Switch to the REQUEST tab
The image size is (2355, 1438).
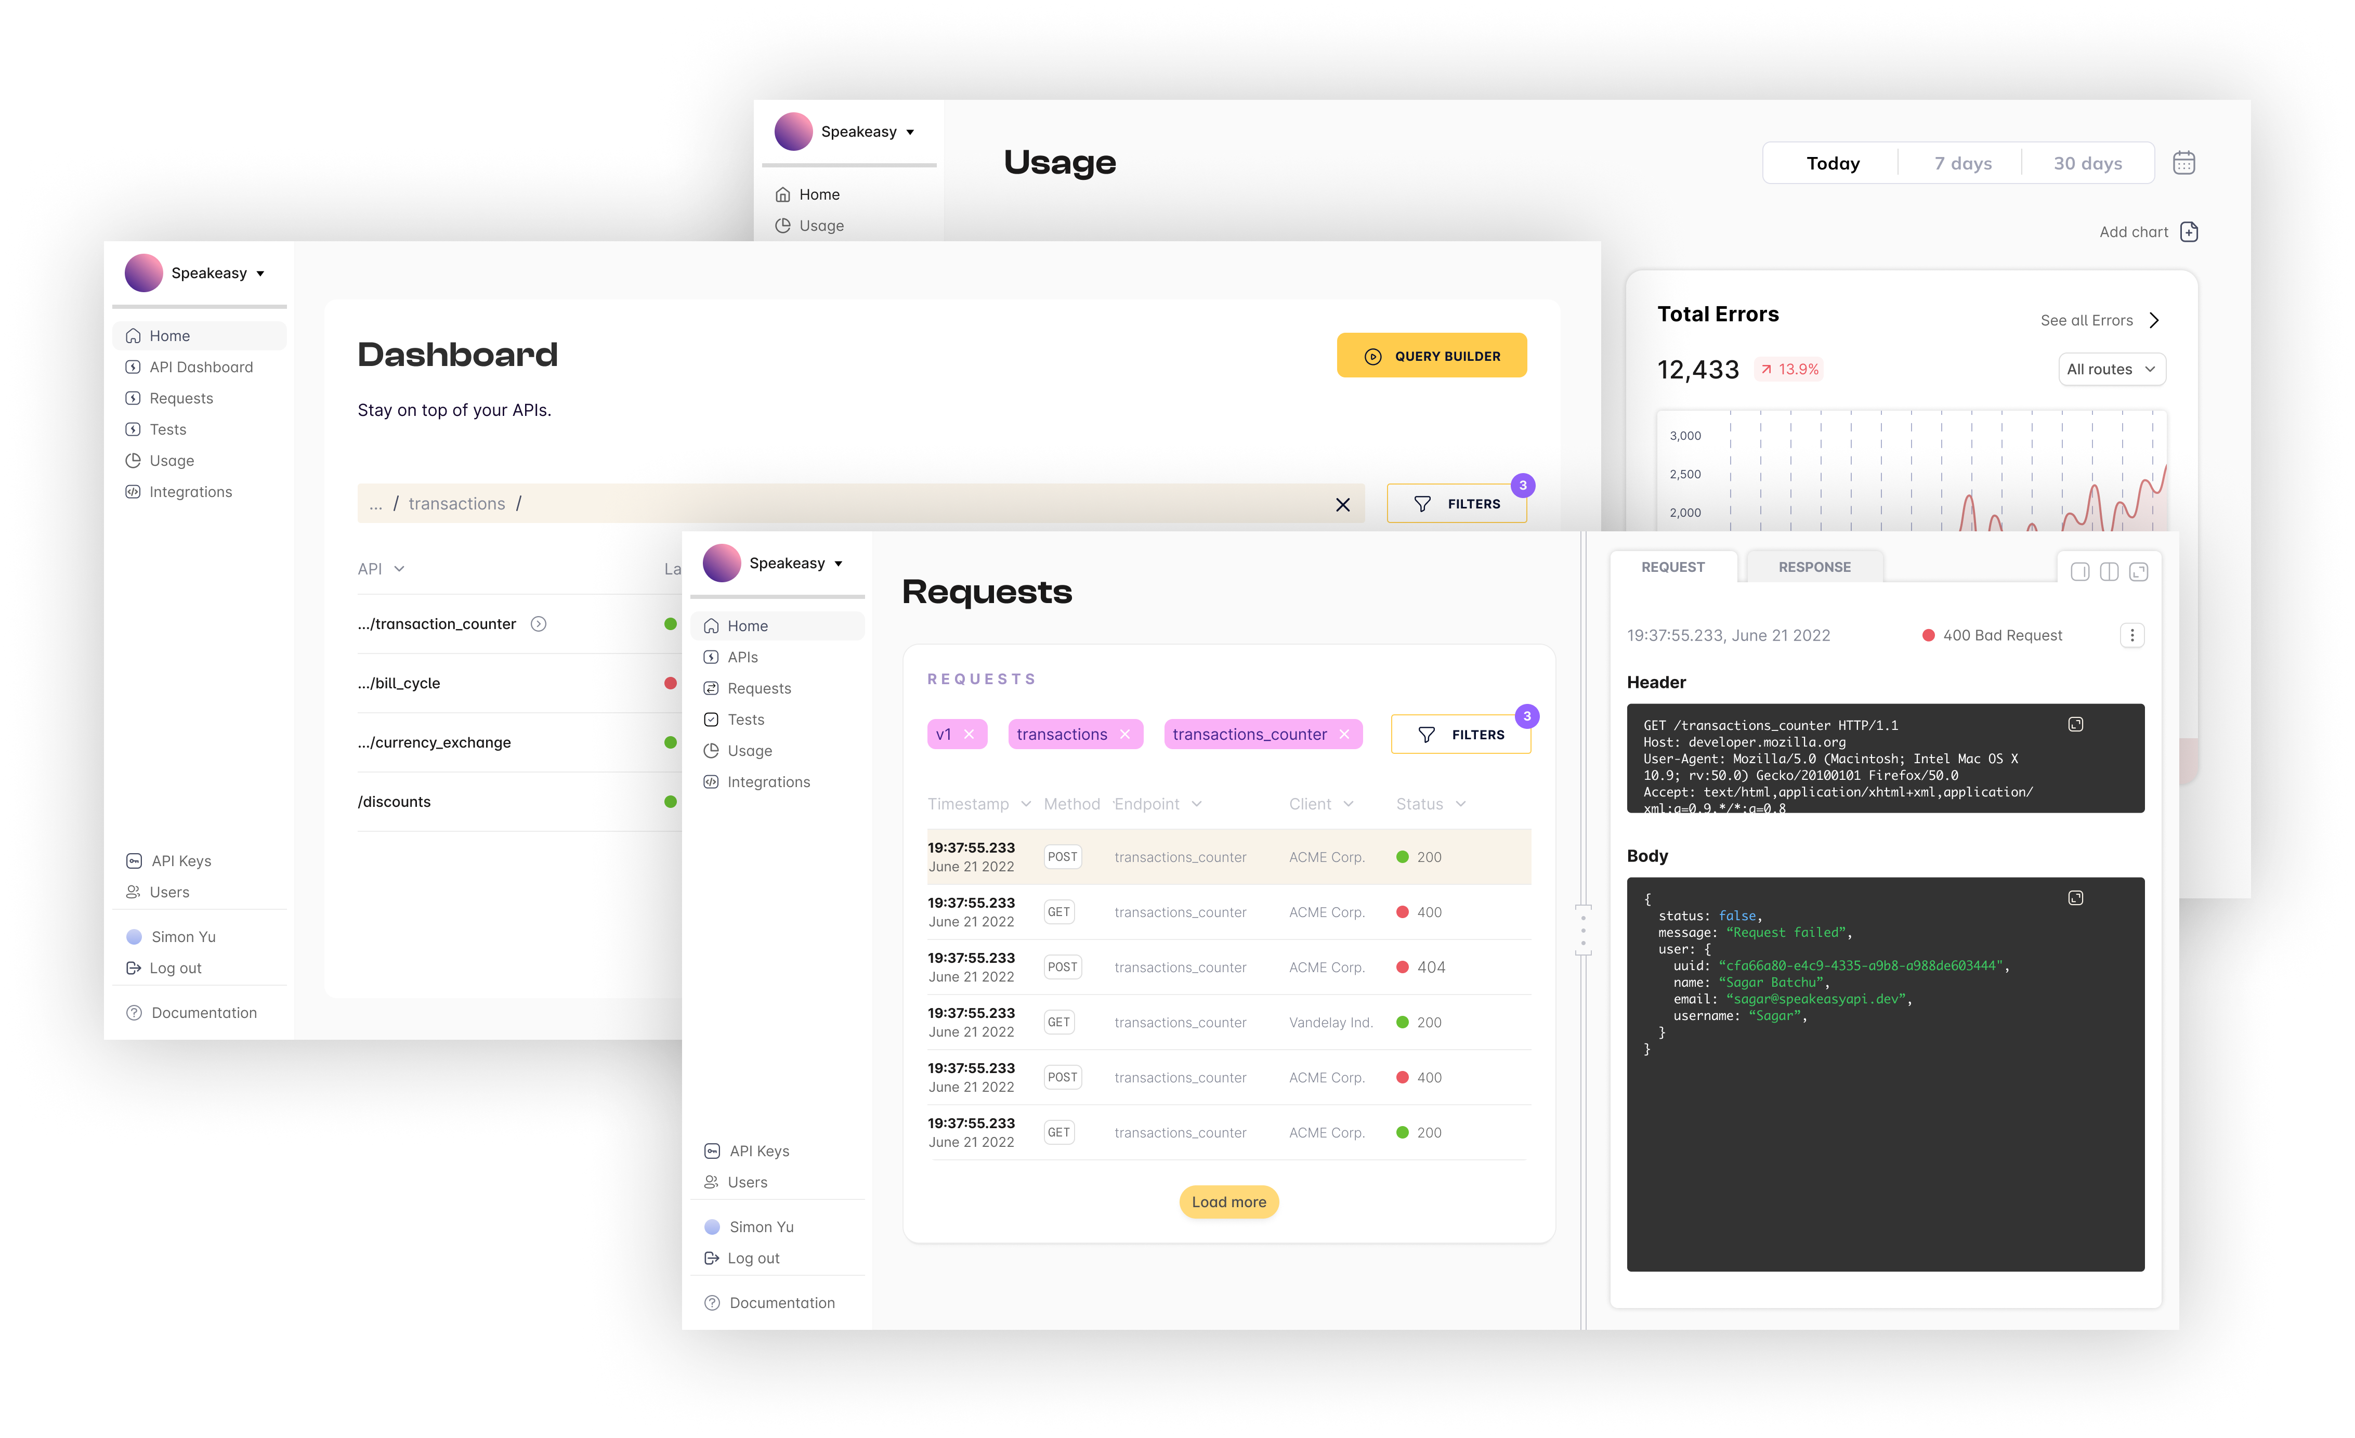(x=1672, y=568)
